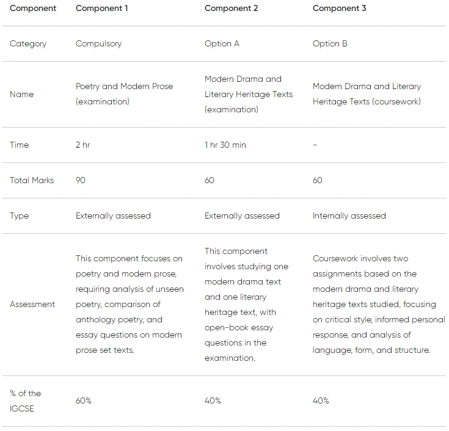Click the Type row label

coord(19,215)
